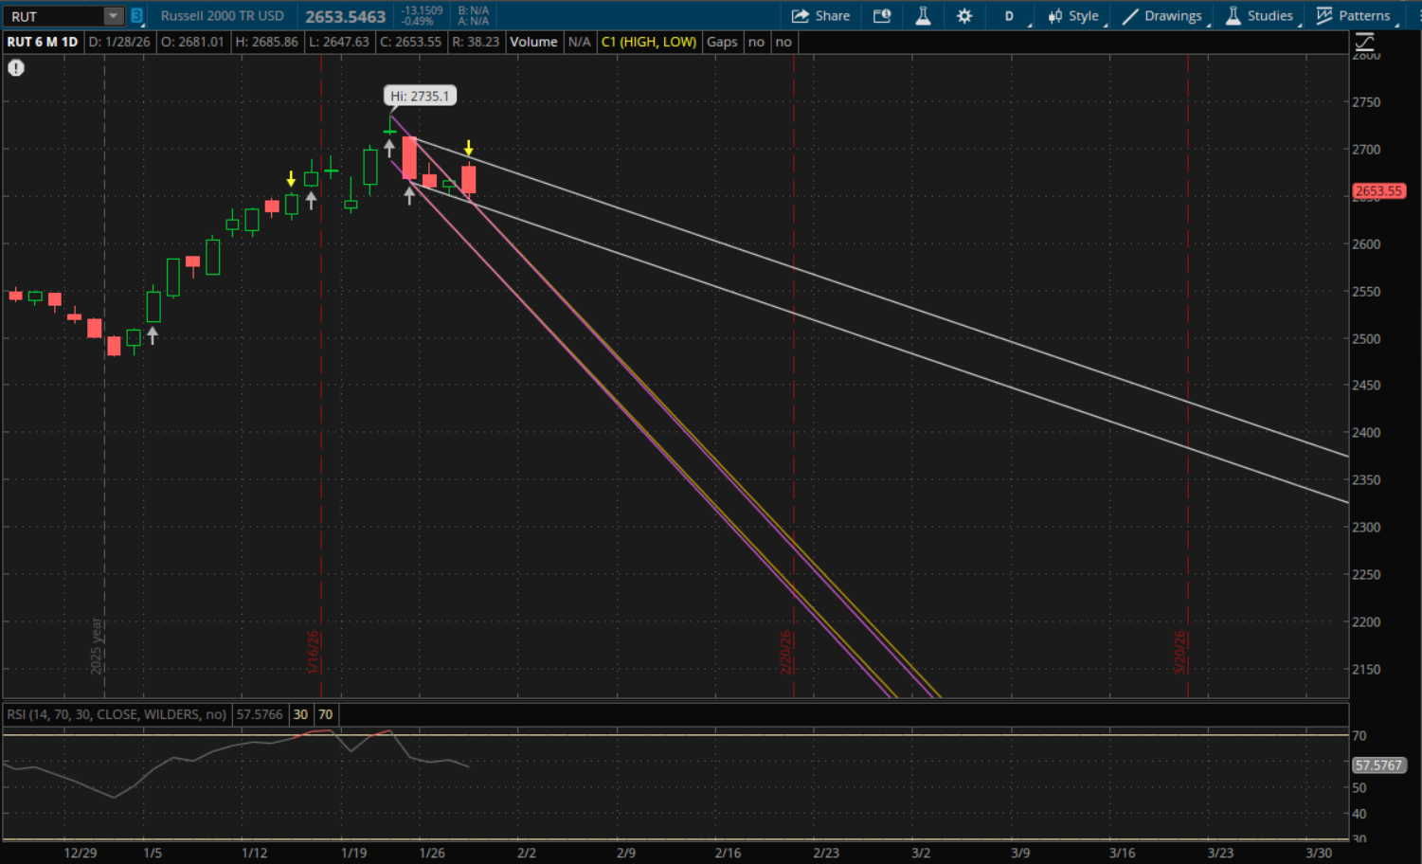Click the Share button
Screen dimensions: 1422x864
820,16
